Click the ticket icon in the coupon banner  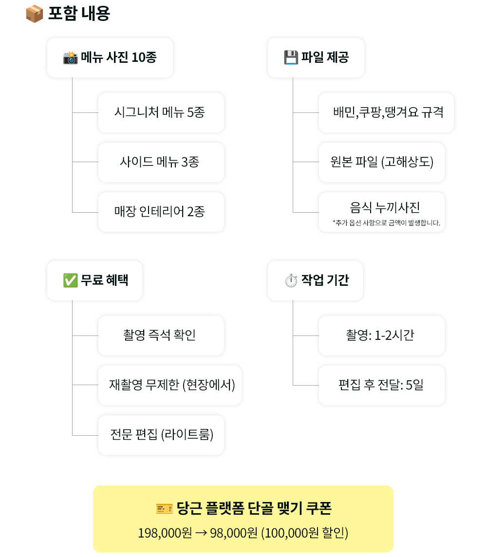point(165,509)
